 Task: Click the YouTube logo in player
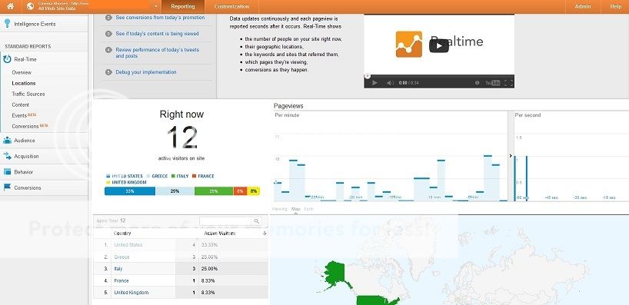[x=493, y=83]
